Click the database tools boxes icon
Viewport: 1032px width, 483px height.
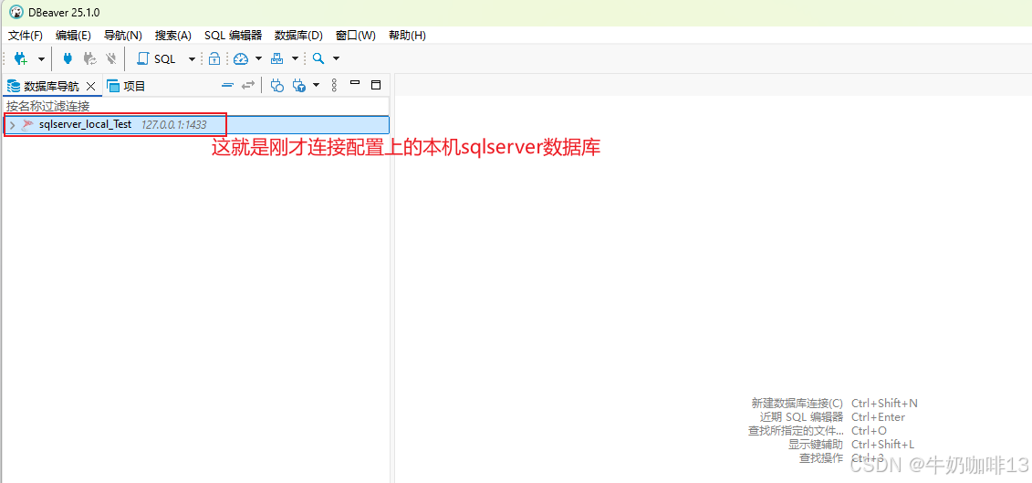(277, 58)
